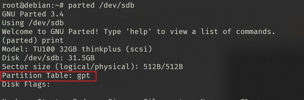The image size is (304, 100).
Task: Click the "512B/512B" sector value
Action: tap(163, 67)
